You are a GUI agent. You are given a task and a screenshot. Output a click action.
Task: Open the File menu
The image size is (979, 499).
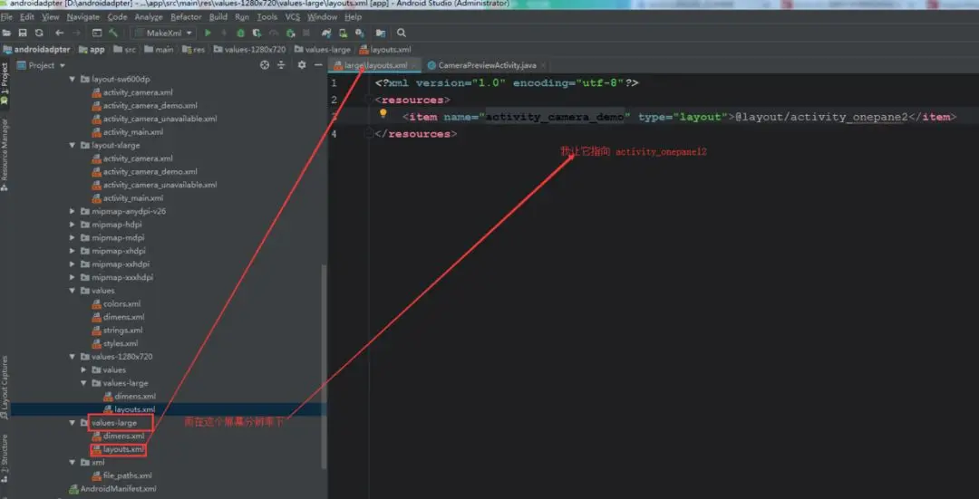coord(7,17)
